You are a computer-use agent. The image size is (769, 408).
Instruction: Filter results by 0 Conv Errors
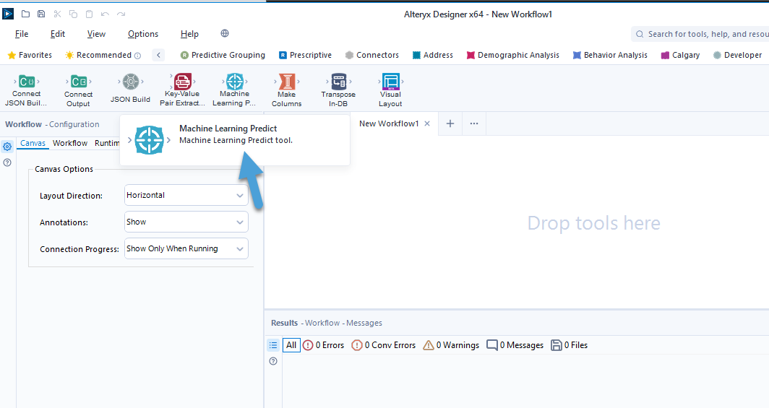384,345
